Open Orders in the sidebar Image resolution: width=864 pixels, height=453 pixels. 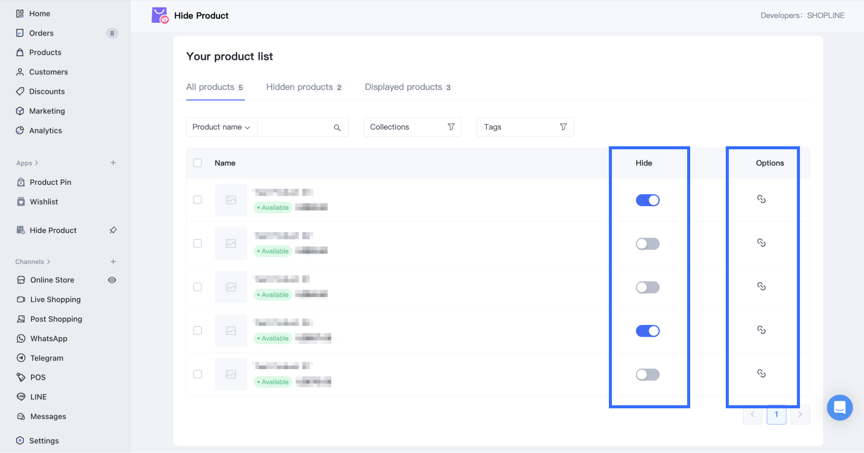point(41,33)
